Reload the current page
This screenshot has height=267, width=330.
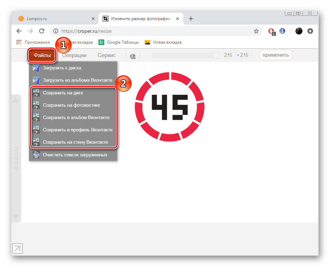tap(42, 31)
